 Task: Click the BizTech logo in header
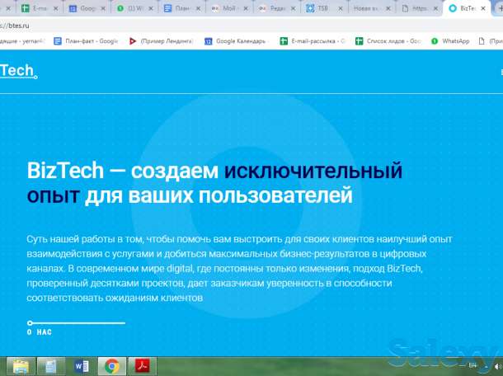point(18,71)
